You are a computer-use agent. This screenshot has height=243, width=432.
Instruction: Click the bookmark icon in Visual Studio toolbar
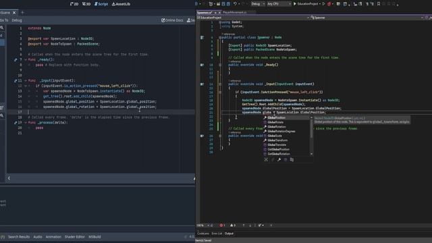point(379,4)
